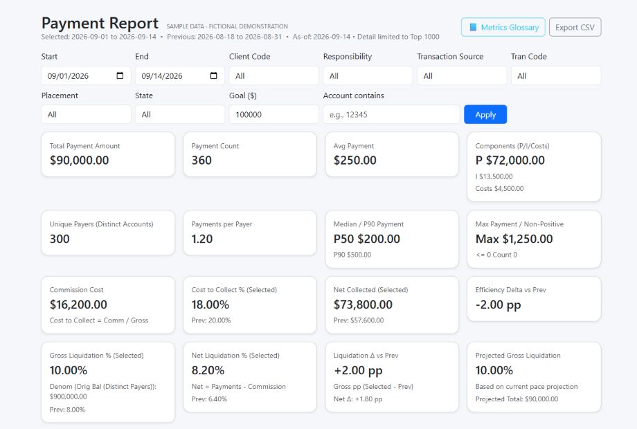Click the Payment Report page title
The height and width of the screenshot is (429, 637).
pyautogui.click(x=100, y=23)
